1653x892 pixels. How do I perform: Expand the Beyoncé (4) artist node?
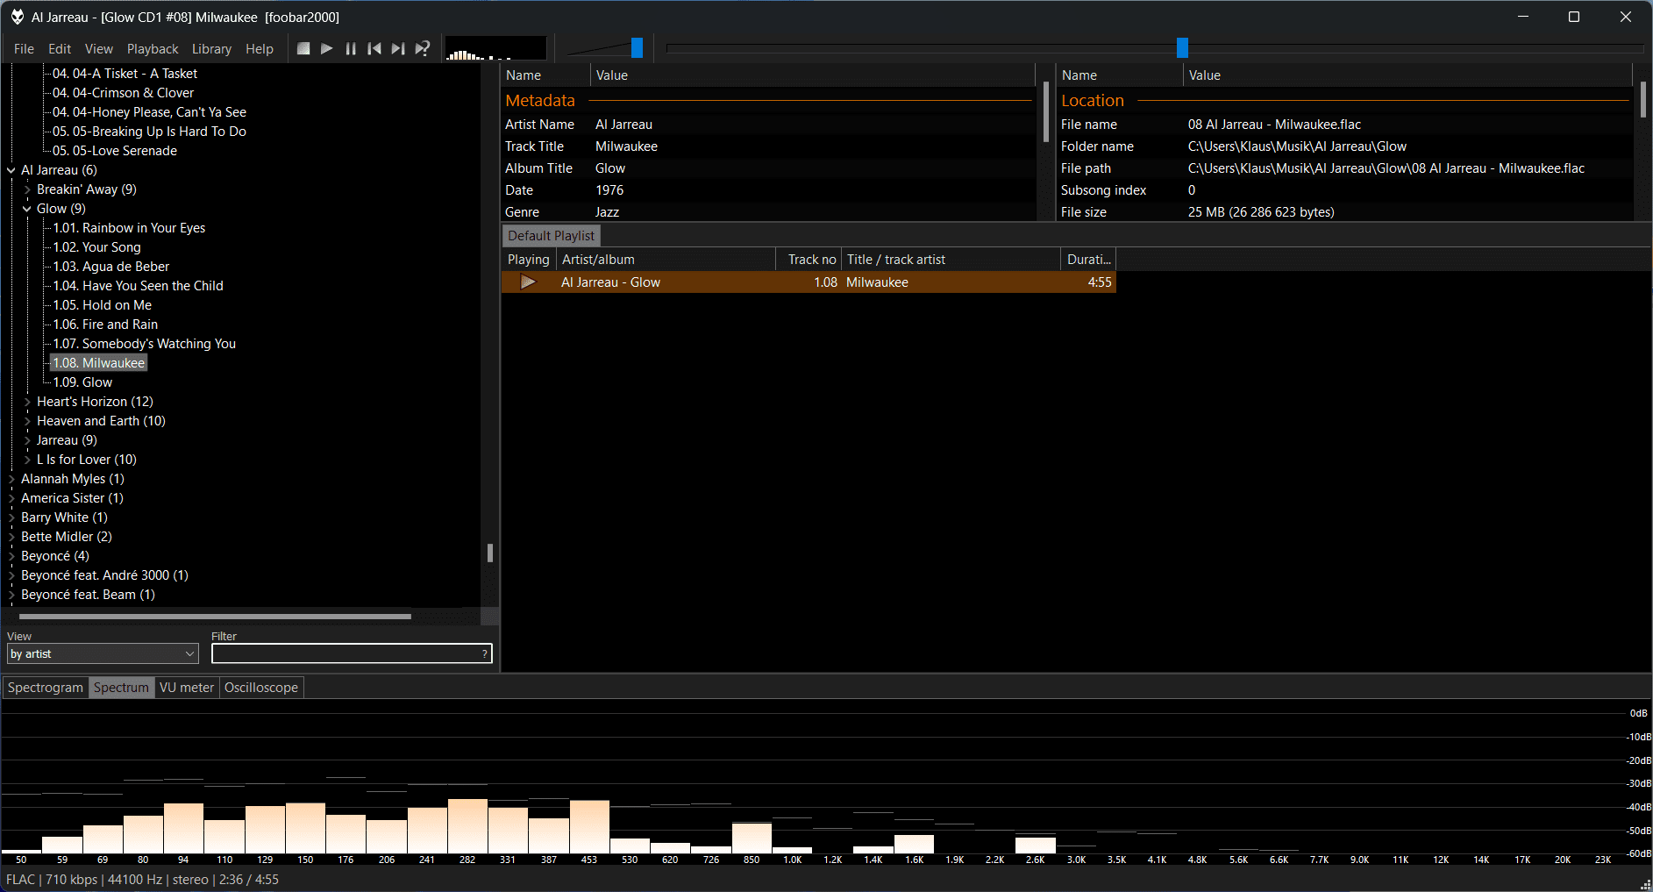[x=11, y=556]
